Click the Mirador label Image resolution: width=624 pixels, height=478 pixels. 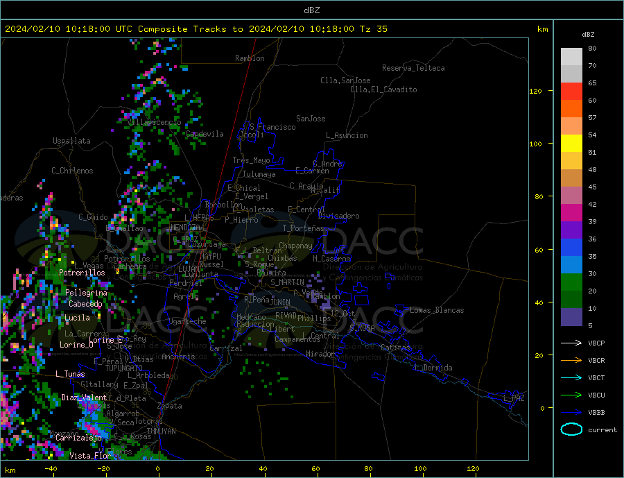click(x=320, y=354)
